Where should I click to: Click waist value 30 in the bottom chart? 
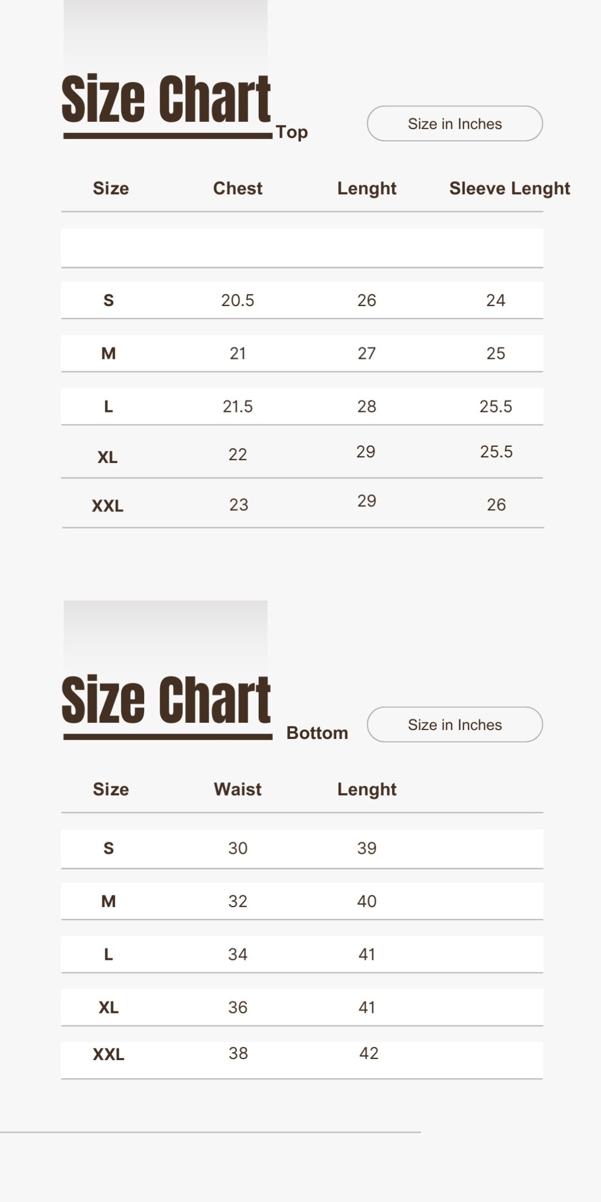coord(238,848)
